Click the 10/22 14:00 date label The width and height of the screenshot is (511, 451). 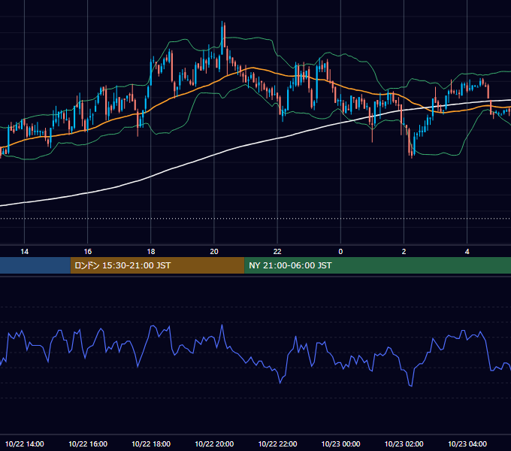point(25,443)
